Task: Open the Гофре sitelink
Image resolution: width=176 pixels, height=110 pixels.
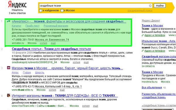Action: click(27, 73)
